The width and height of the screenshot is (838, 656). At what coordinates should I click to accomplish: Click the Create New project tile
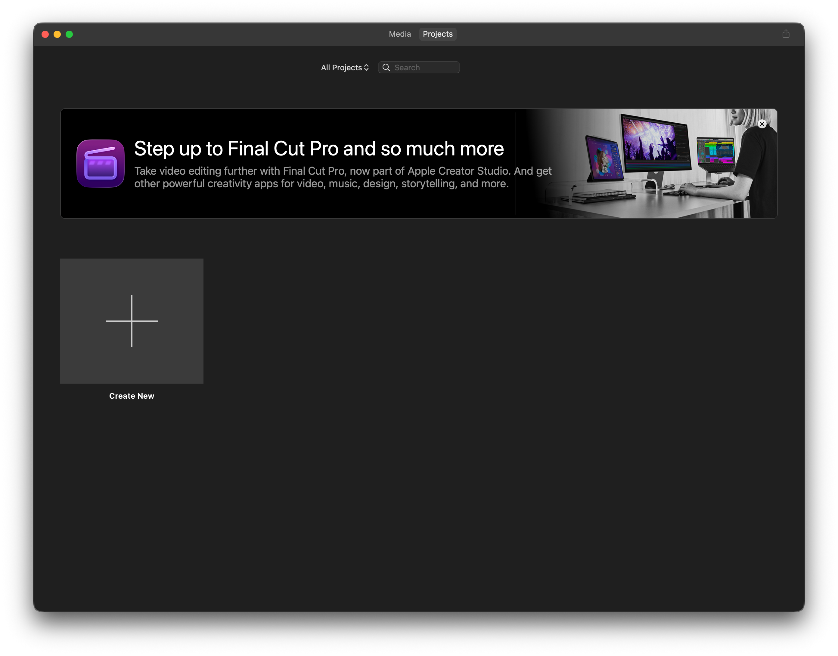tap(132, 321)
